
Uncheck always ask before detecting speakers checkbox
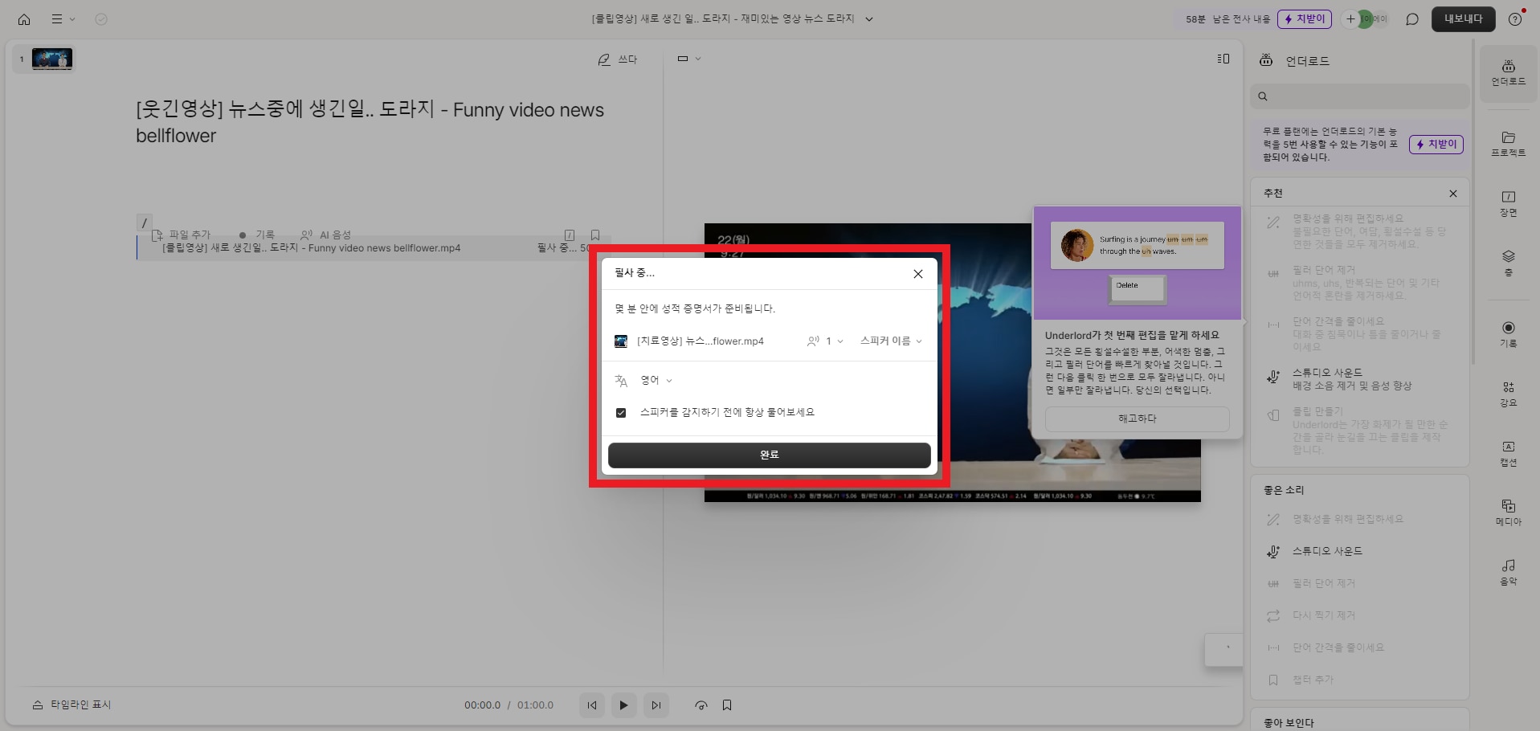[621, 413]
